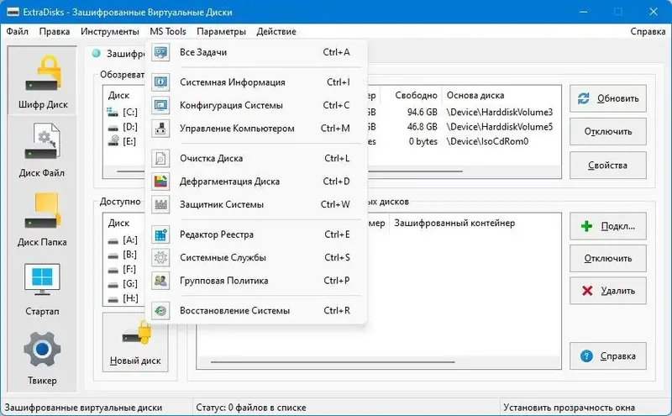Viewport: 672px width, 416px height.
Task: Click the Дефрагментация Диска icon
Action: [160, 182]
